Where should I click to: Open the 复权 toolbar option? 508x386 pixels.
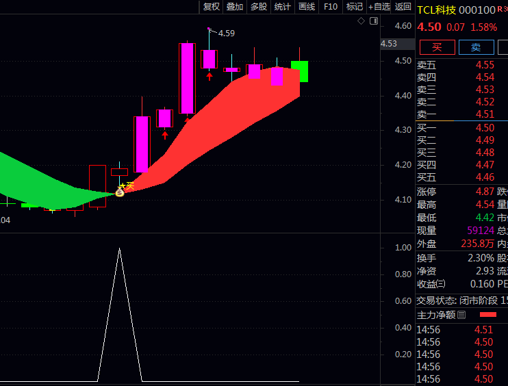tap(212, 7)
